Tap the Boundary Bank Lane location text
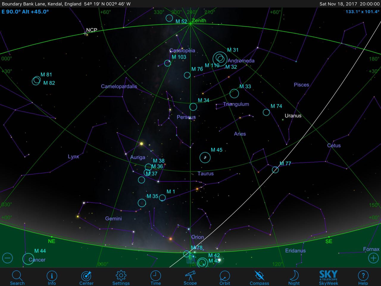This screenshot has height=286, width=381. coord(42,4)
